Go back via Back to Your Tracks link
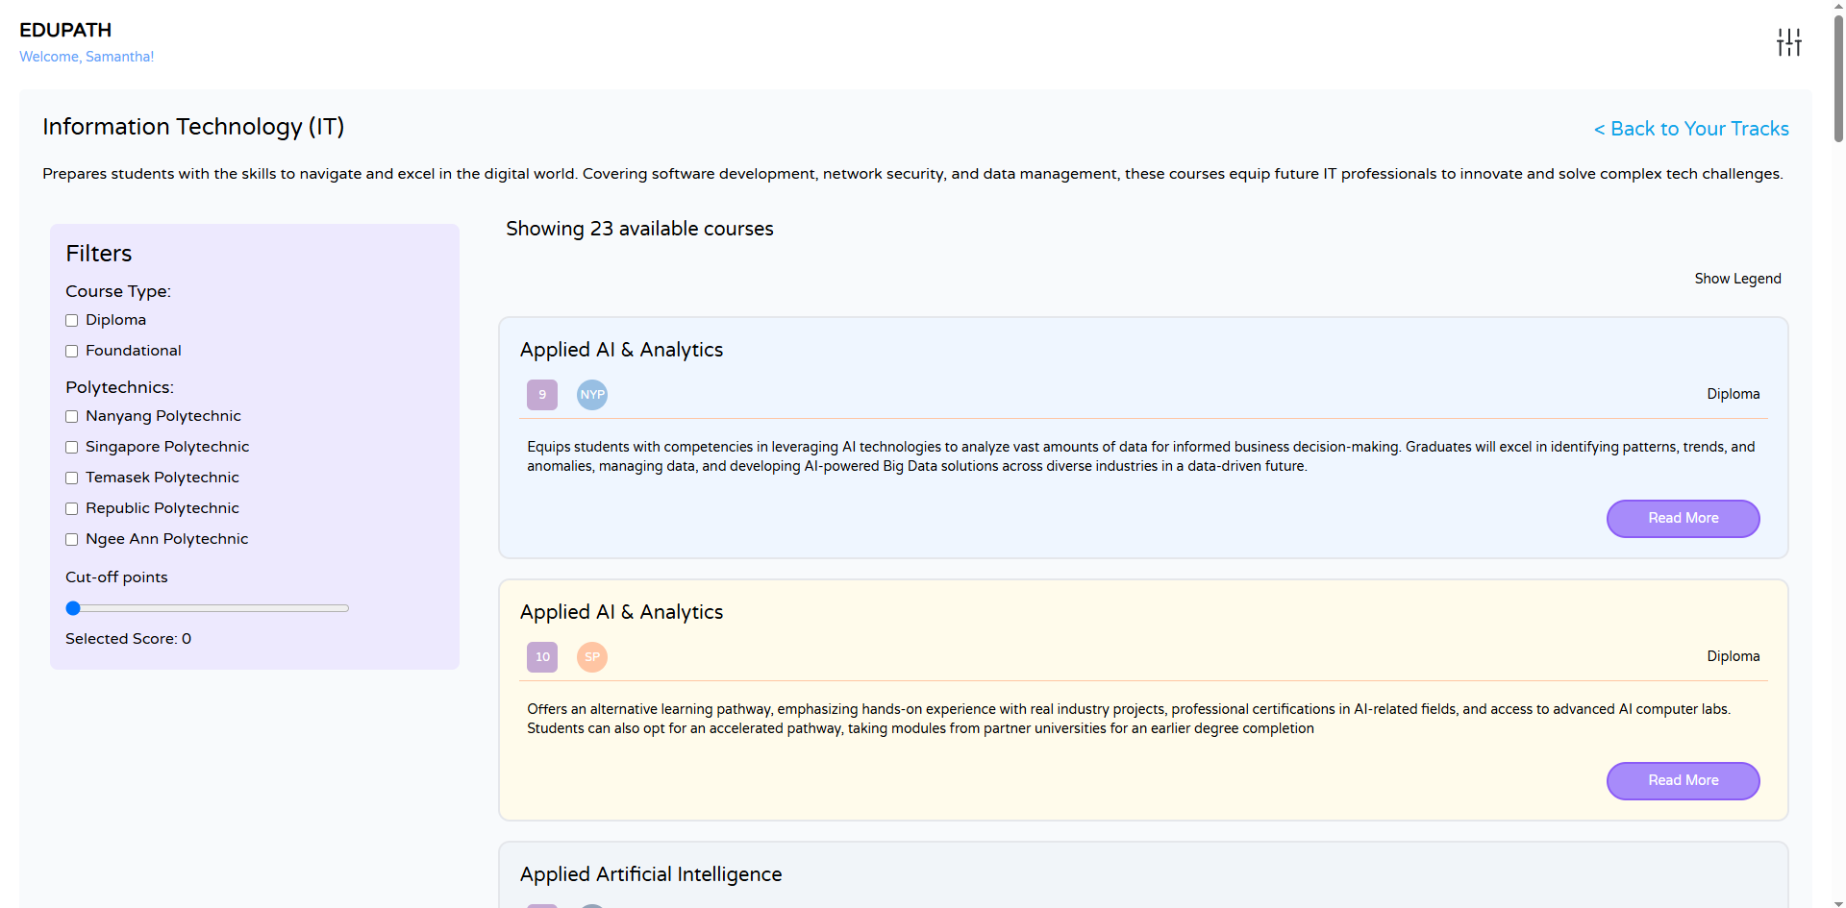1846x908 pixels. tap(1691, 129)
